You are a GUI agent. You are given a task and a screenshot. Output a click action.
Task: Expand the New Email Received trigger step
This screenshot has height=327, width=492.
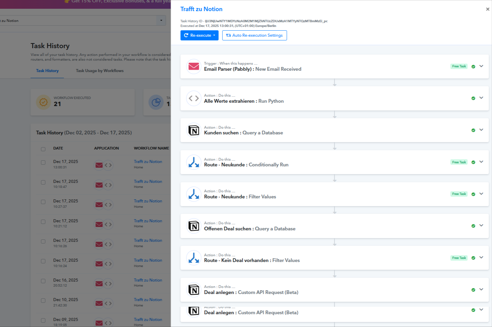point(481,66)
